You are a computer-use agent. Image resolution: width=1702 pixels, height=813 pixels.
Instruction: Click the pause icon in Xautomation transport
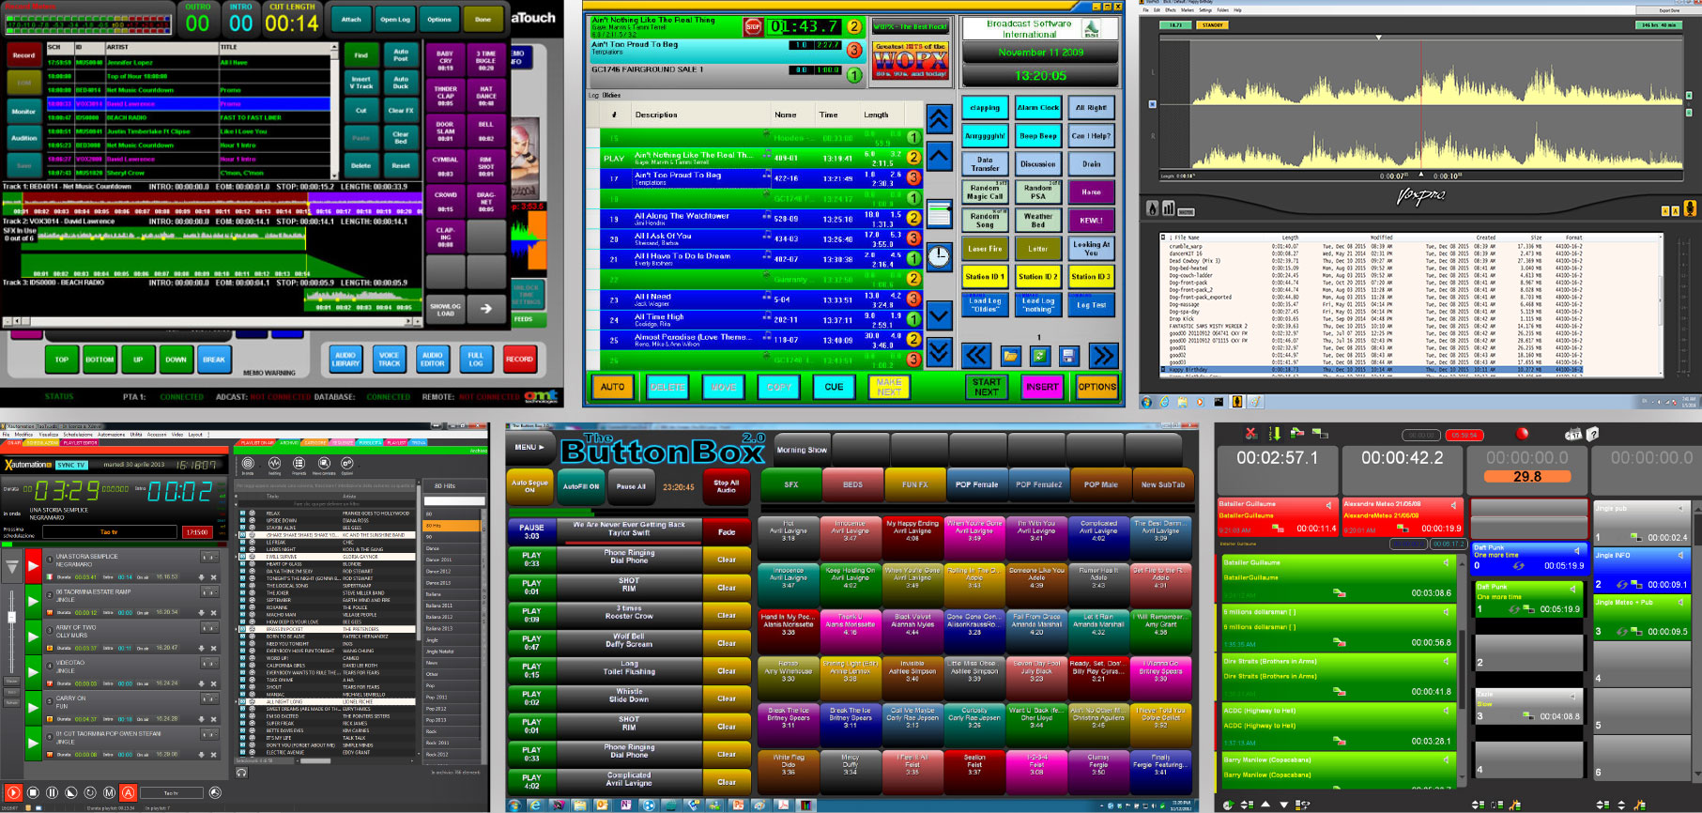click(x=52, y=793)
